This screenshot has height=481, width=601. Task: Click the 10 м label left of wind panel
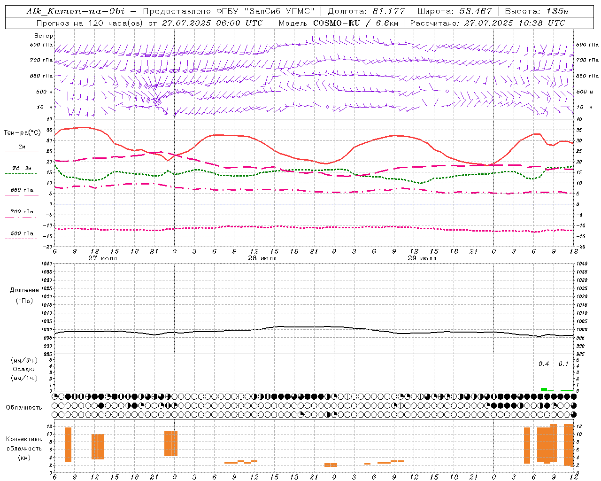click(45, 107)
